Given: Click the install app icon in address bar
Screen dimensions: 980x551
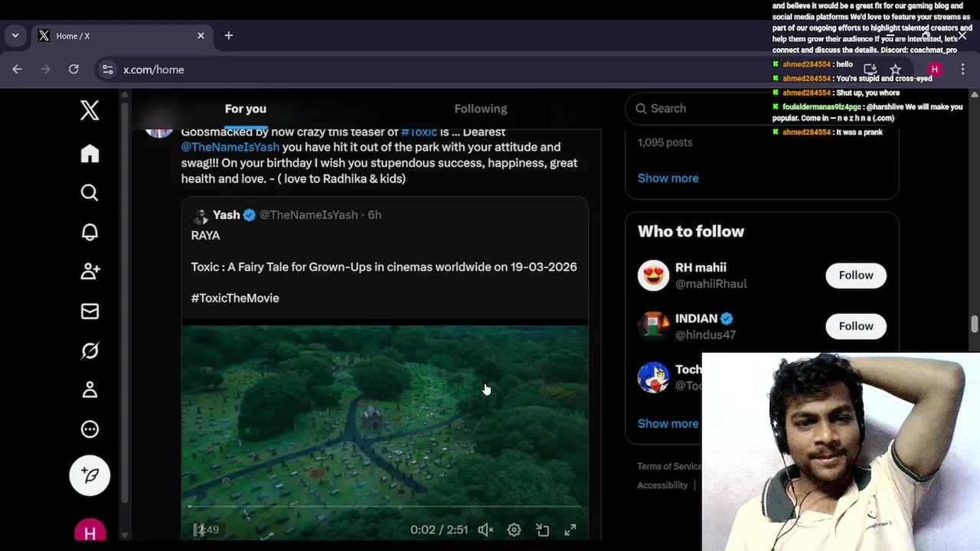Looking at the screenshot, I should coord(870,69).
